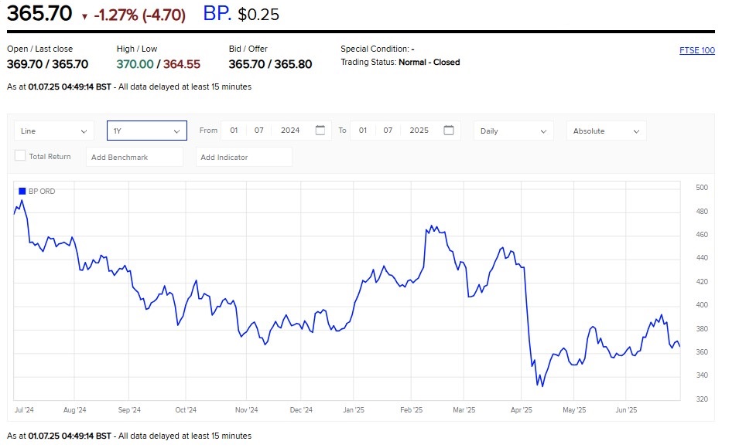Open the From date calendar picker
Screen dimensions: 739x448
[320, 131]
